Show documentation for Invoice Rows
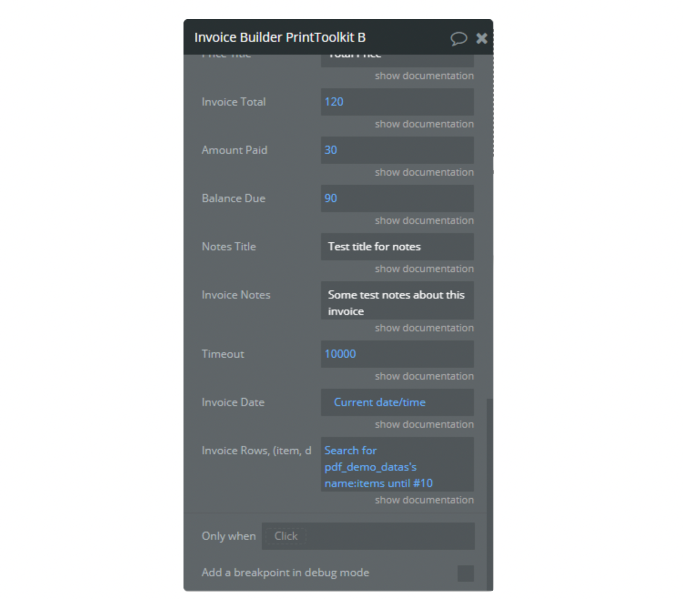683x599 pixels. click(424, 500)
